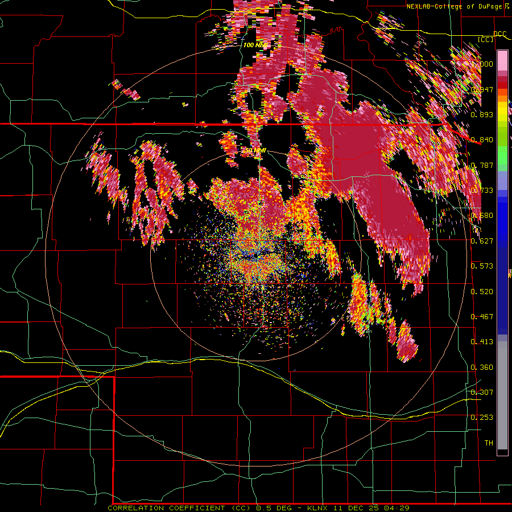This screenshot has width=512, height=512.
Task: Pick the bright green segment of color scale
Action: click(502, 155)
